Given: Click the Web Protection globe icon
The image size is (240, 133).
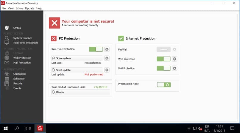Looking at the screenshot, I should point(7,58).
